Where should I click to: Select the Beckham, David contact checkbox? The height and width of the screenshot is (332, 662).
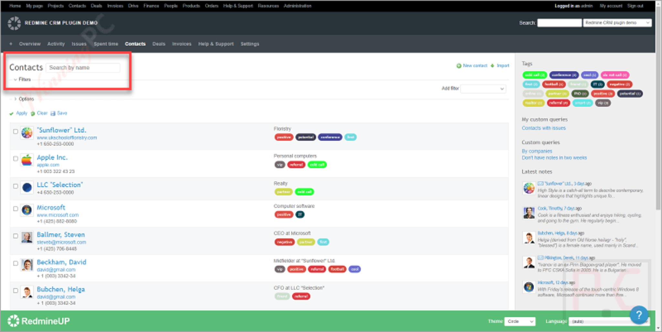coord(16,263)
